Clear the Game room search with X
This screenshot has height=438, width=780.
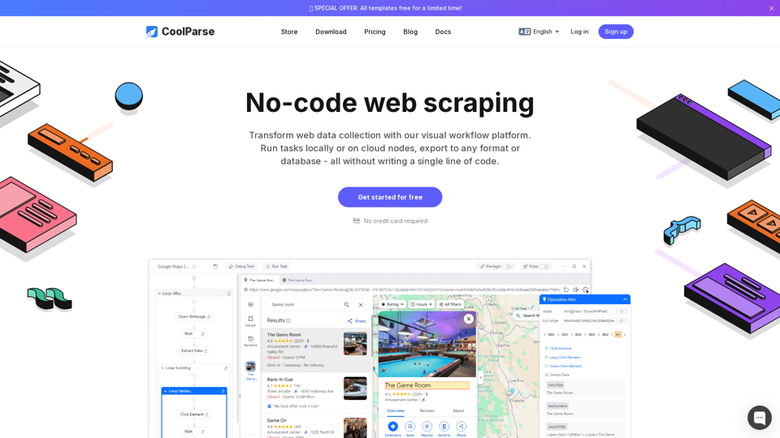coord(361,304)
